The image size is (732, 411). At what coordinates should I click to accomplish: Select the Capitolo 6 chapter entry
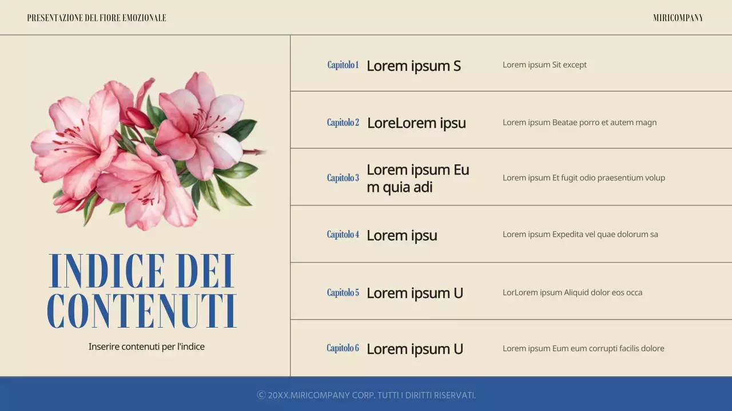pos(342,348)
